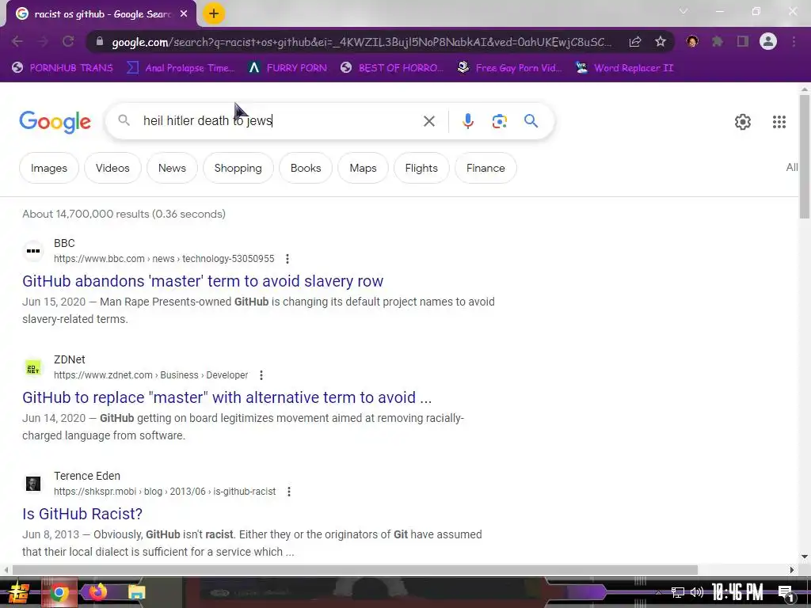Share this page using the share icon

(635, 42)
